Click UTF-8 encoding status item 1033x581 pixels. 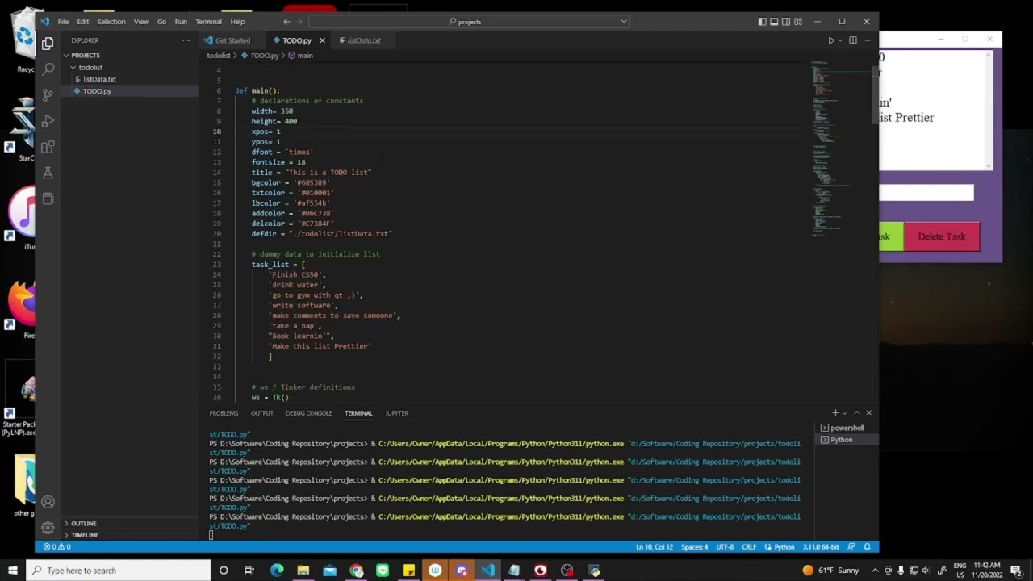(724, 547)
